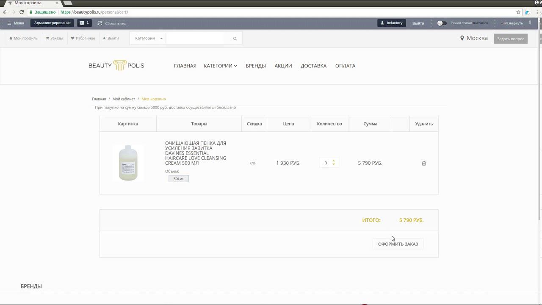Click the 'Главная' breadcrumb link
Viewport: 542px width, 305px height.
pyautogui.click(x=99, y=99)
